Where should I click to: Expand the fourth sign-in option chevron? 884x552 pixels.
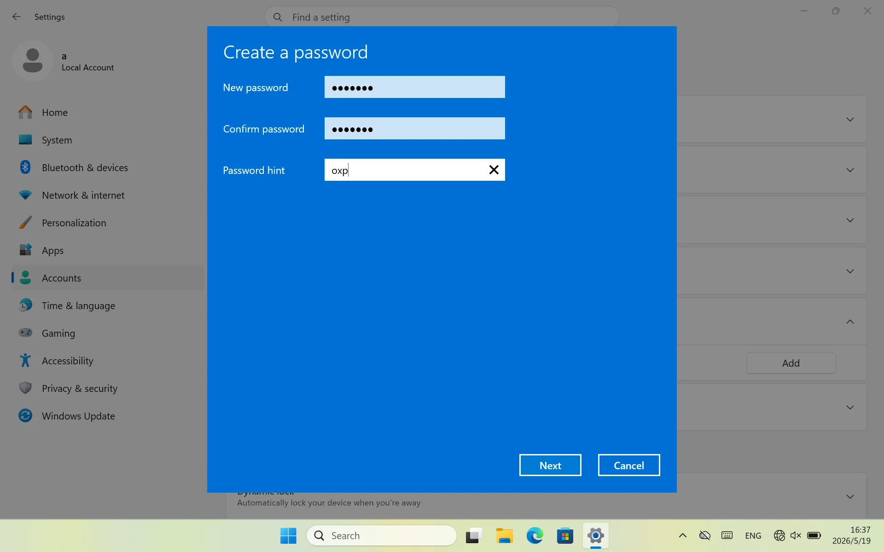pos(850,271)
